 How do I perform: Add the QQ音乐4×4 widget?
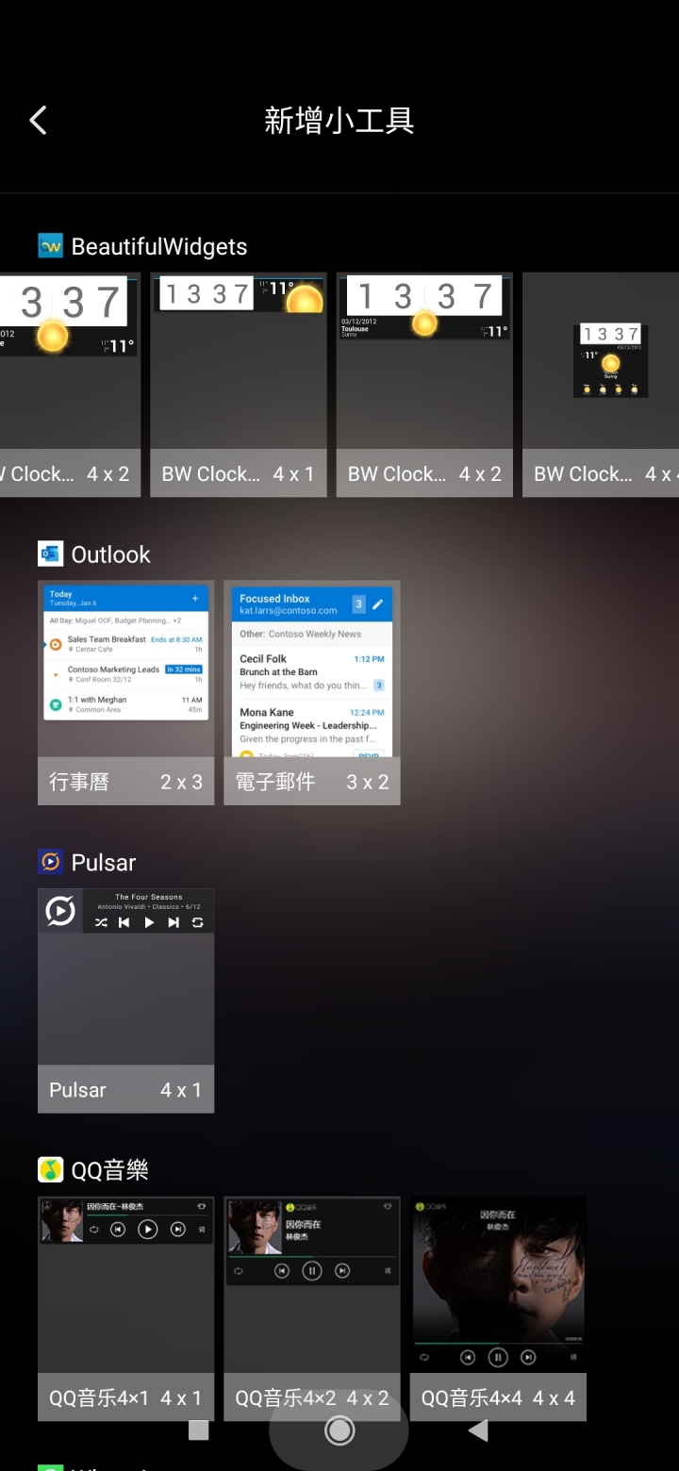498,1309
